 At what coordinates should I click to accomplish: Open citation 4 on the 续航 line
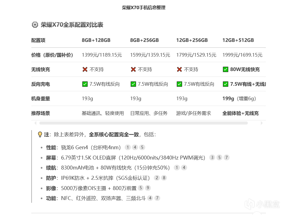coord(184,168)
